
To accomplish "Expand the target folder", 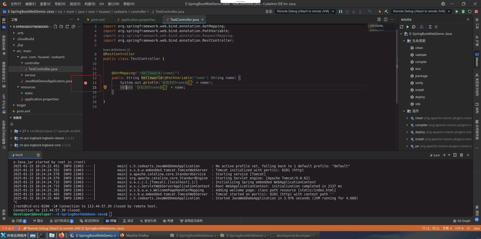I will click(x=21, y=105).
